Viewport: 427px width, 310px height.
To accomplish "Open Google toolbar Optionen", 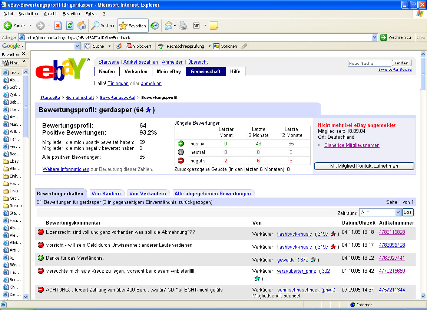I will pyautogui.click(x=225, y=46).
